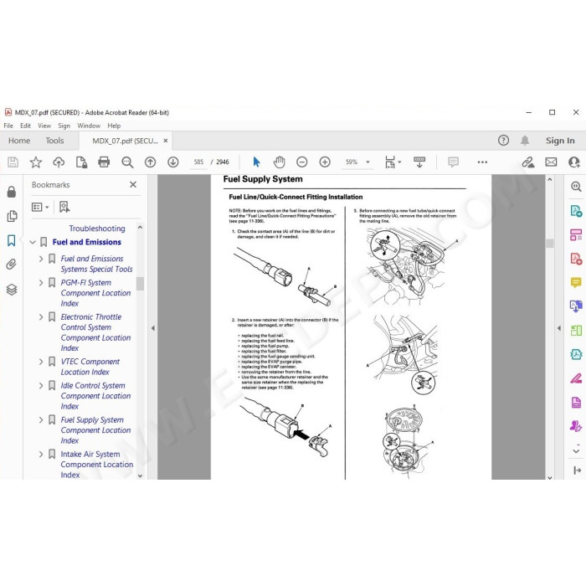Click the Save file icon
The width and height of the screenshot is (586, 586).
point(13,162)
